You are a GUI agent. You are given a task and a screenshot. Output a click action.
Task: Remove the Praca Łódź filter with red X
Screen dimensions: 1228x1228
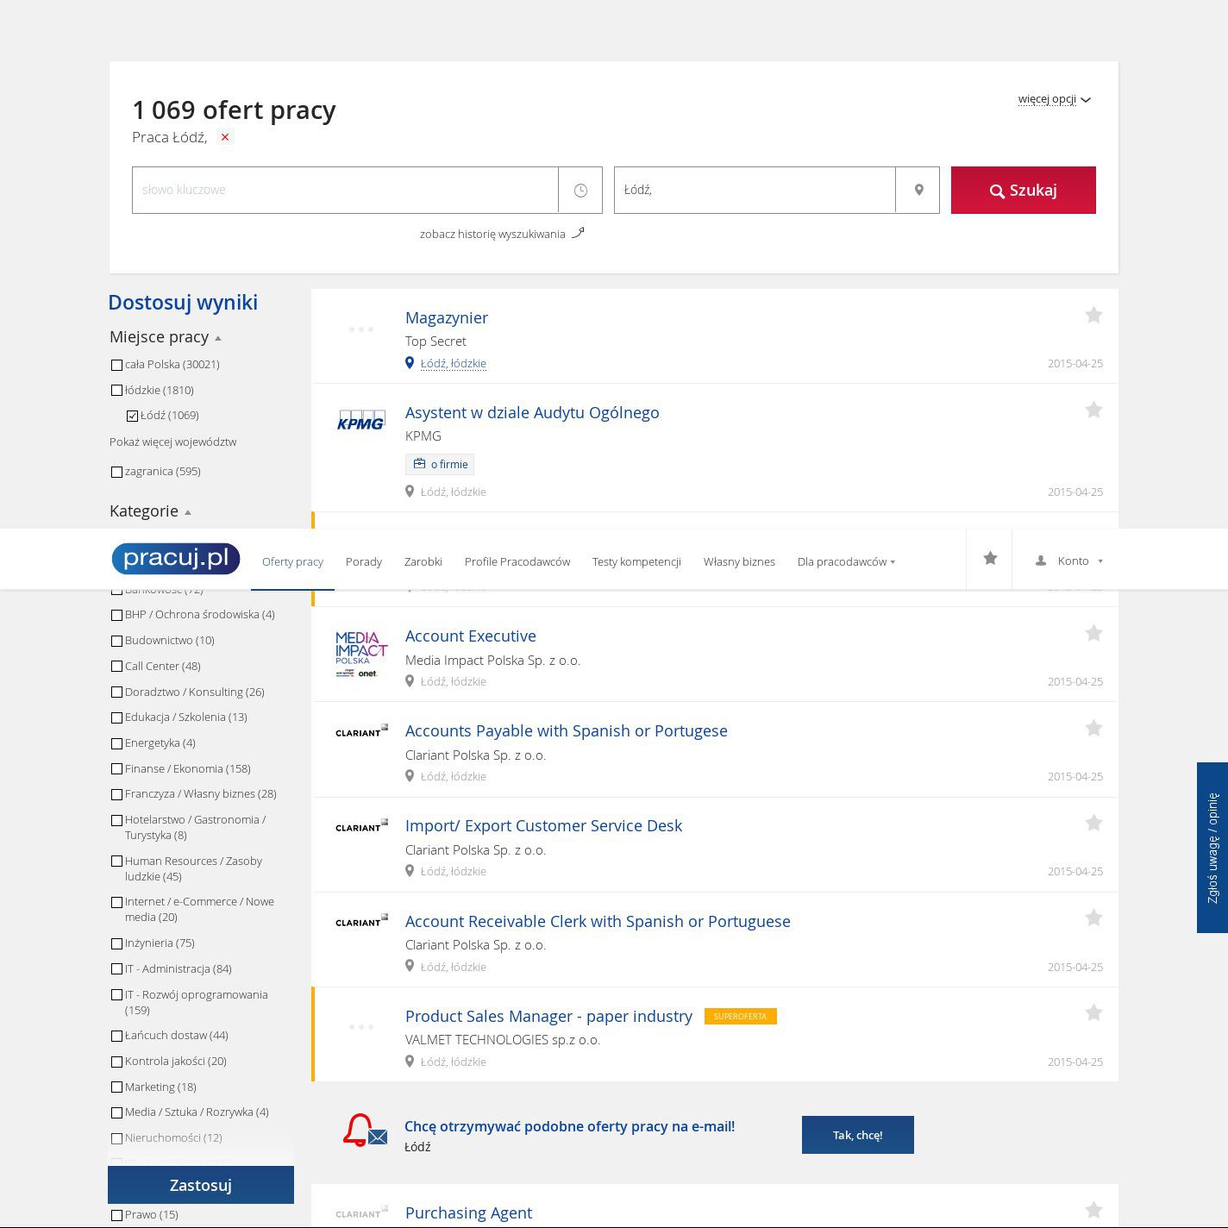tap(225, 137)
